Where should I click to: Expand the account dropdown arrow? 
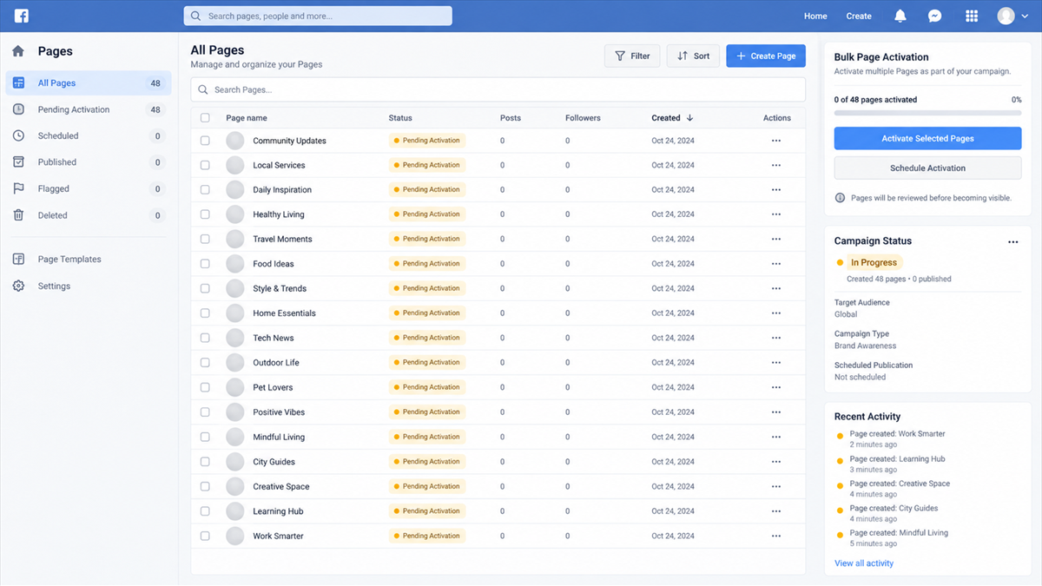tap(1025, 16)
